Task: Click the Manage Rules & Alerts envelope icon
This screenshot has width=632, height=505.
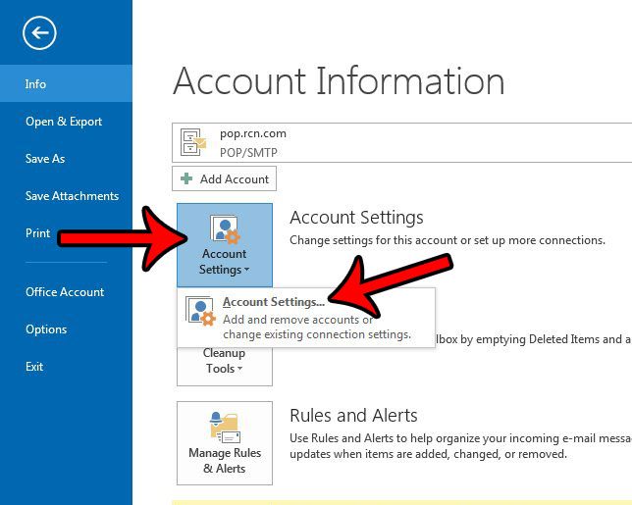Action: [x=225, y=428]
